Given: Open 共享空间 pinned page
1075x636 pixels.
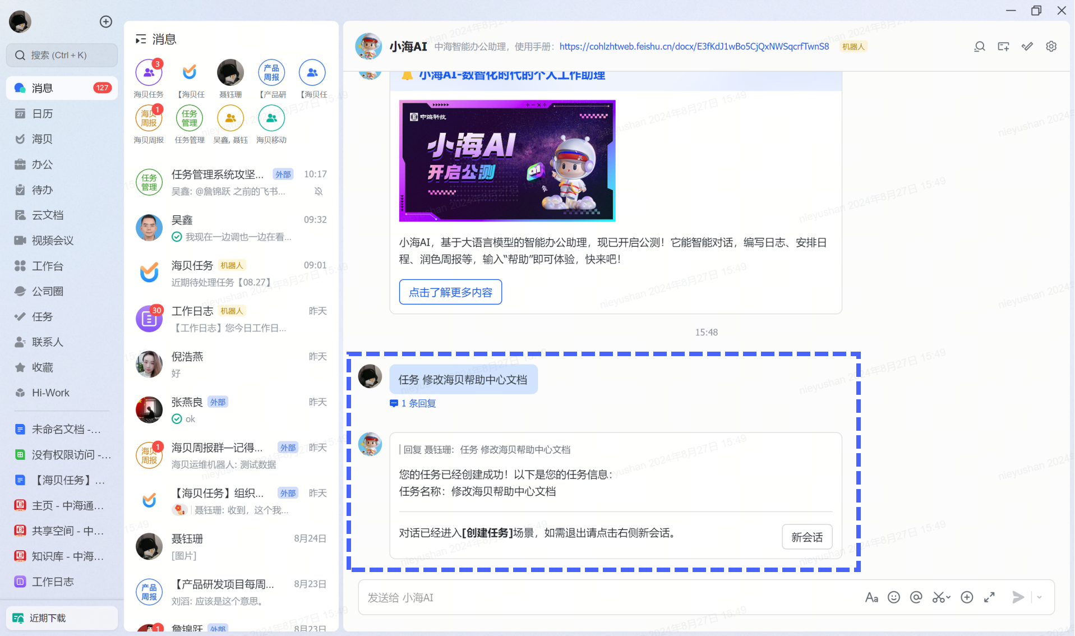Looking at the screenshot, I should pos(62,531).
